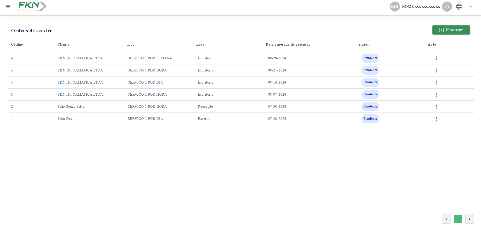Click SERVIÇO 1 POR HORA in order 2 row

(x=147, y=106)
